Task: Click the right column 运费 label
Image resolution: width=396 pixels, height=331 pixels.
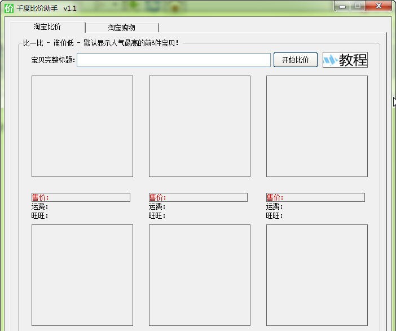Action: 274,206
